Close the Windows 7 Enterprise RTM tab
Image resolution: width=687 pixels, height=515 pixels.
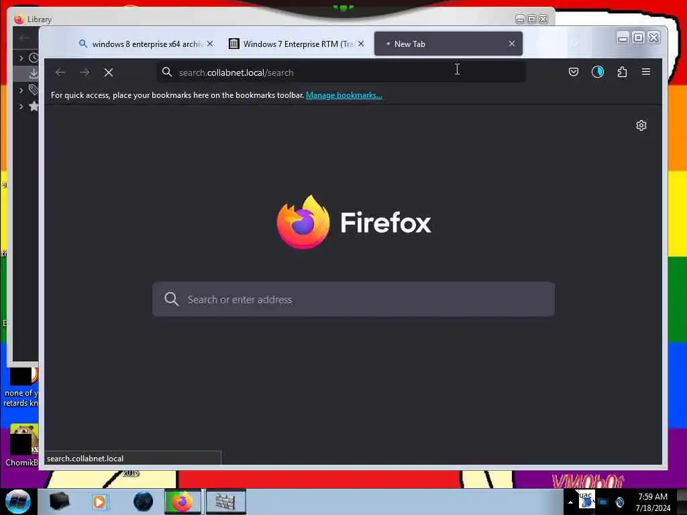[x=360, y=44]
